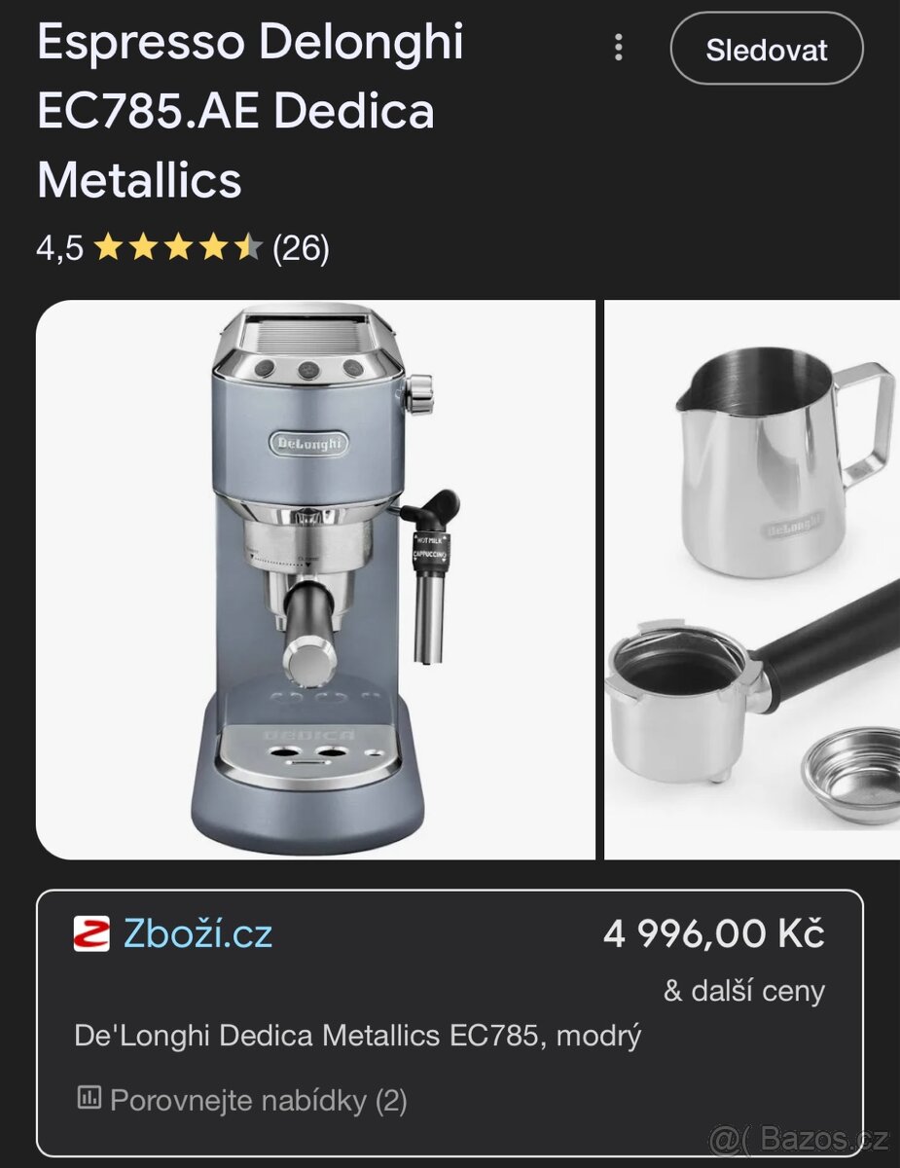900x1168 pixels.
Task: Click the compare offers chart icon
Action: tap(89, 1098)
